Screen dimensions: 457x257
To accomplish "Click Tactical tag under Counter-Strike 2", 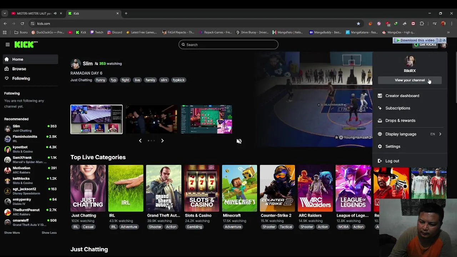I will pos(286,227).
